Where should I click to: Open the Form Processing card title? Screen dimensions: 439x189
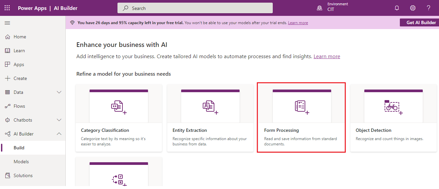pos(281,130)
